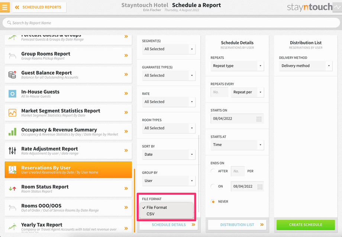Click the Schedule Details button

pos(169,225)
